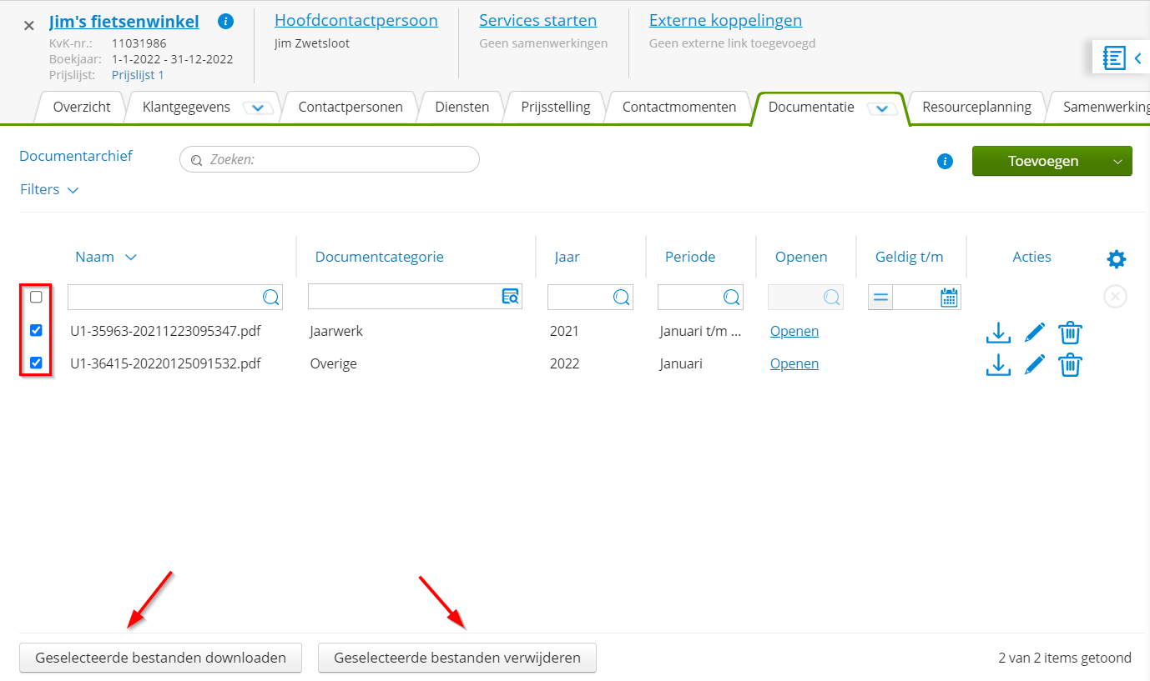Open the Toevoegen dropdown arrow
This screenshot has width=1150, height=681.
pos(1117,161)
